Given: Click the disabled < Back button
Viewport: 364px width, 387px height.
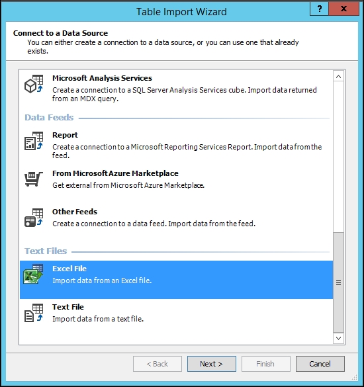Looking at the screenshot, I should (158, 364).
